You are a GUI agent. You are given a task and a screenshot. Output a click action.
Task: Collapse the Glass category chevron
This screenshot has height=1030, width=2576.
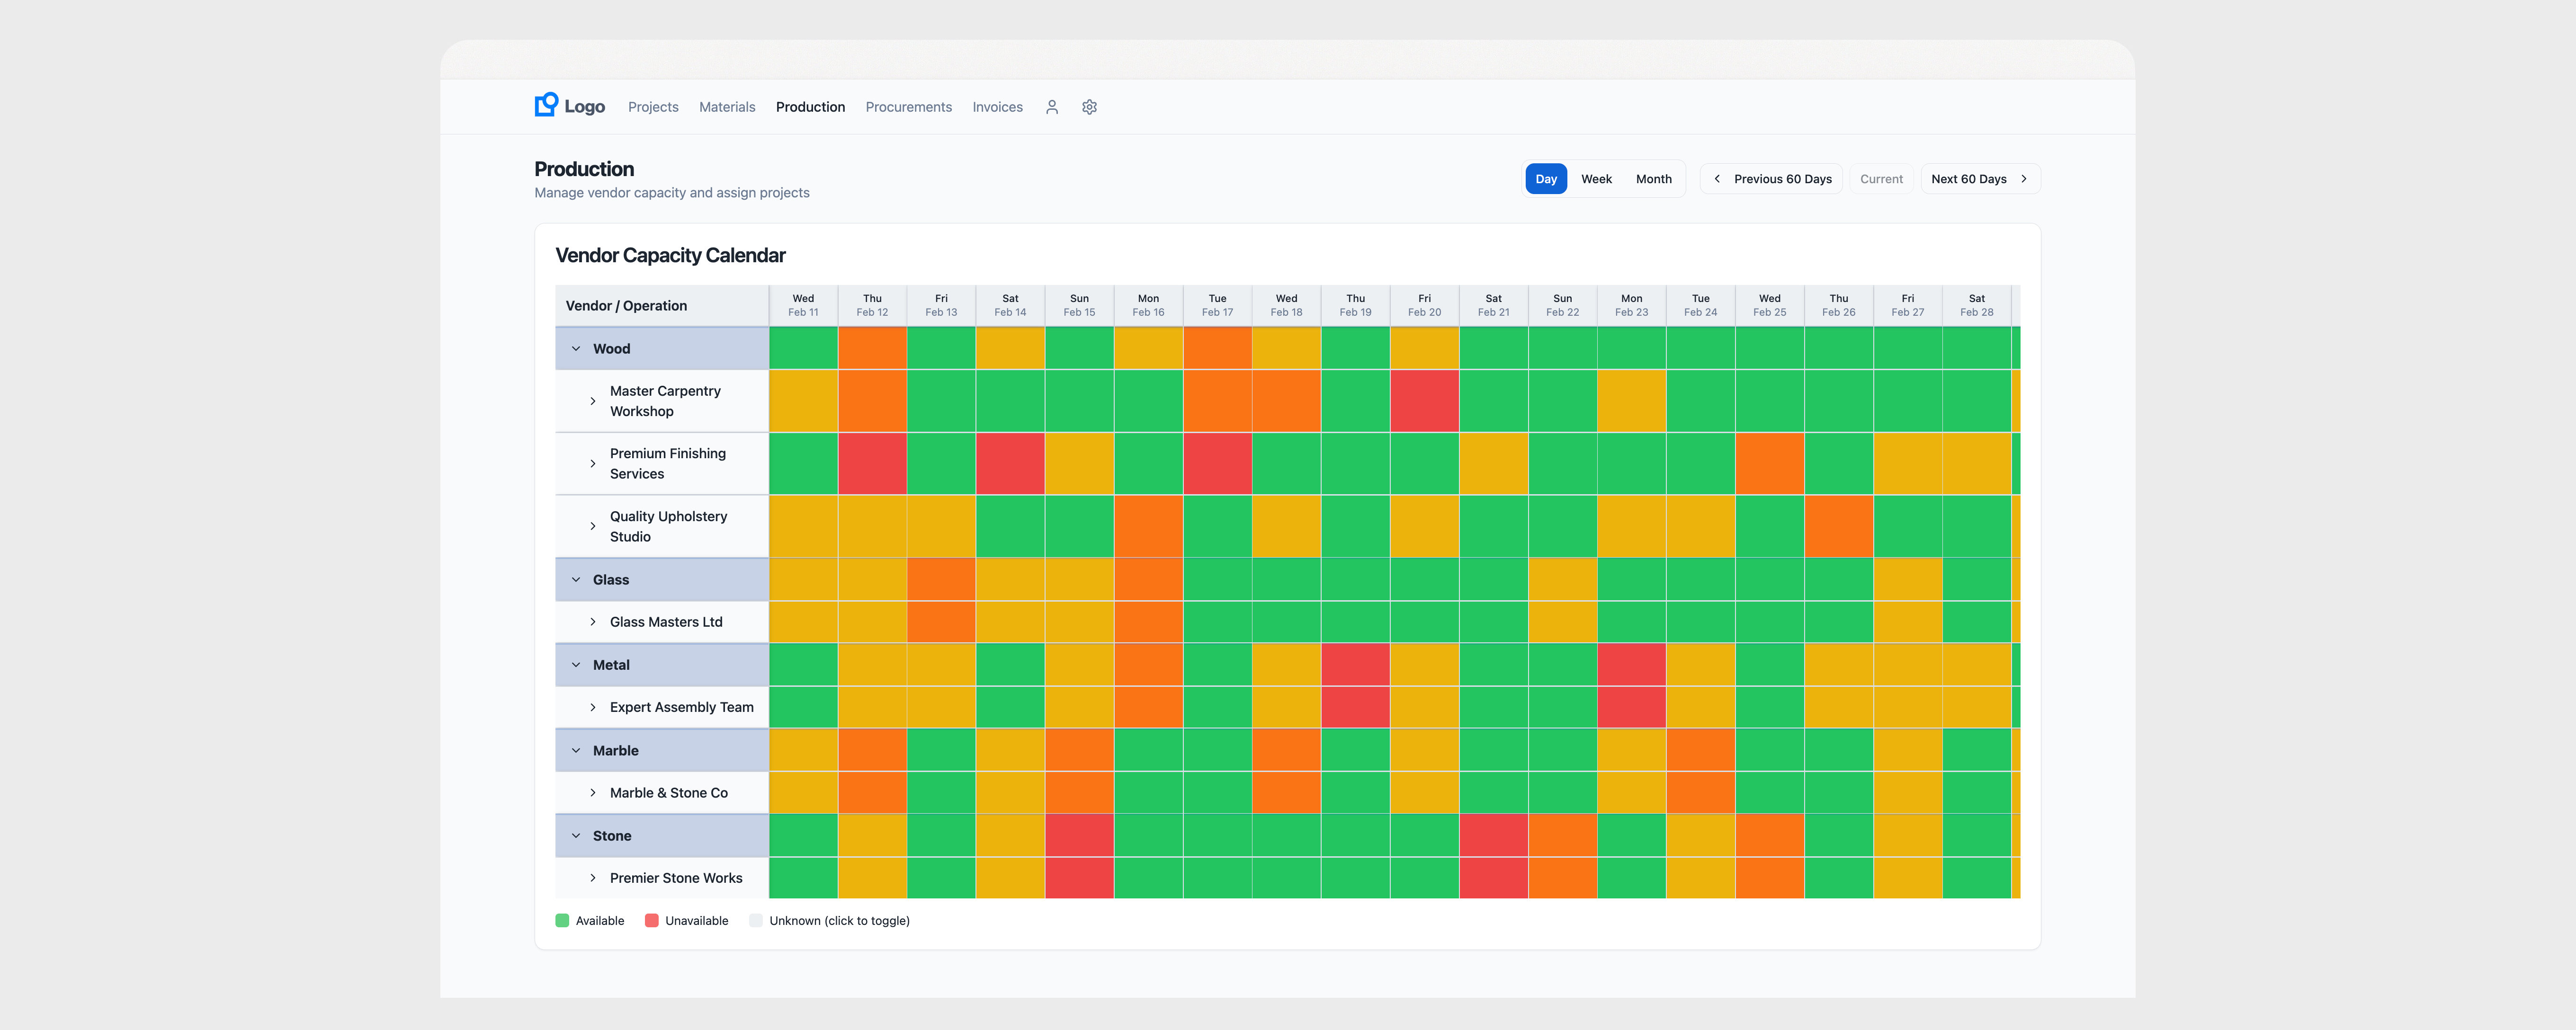click(x=576, y=580)
